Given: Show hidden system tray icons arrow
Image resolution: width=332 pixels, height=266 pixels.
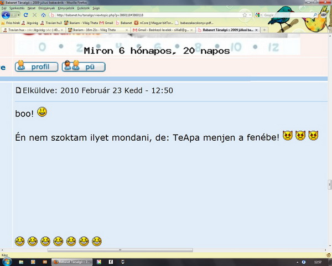Looking at the screenshot, I should click(298, 262).
